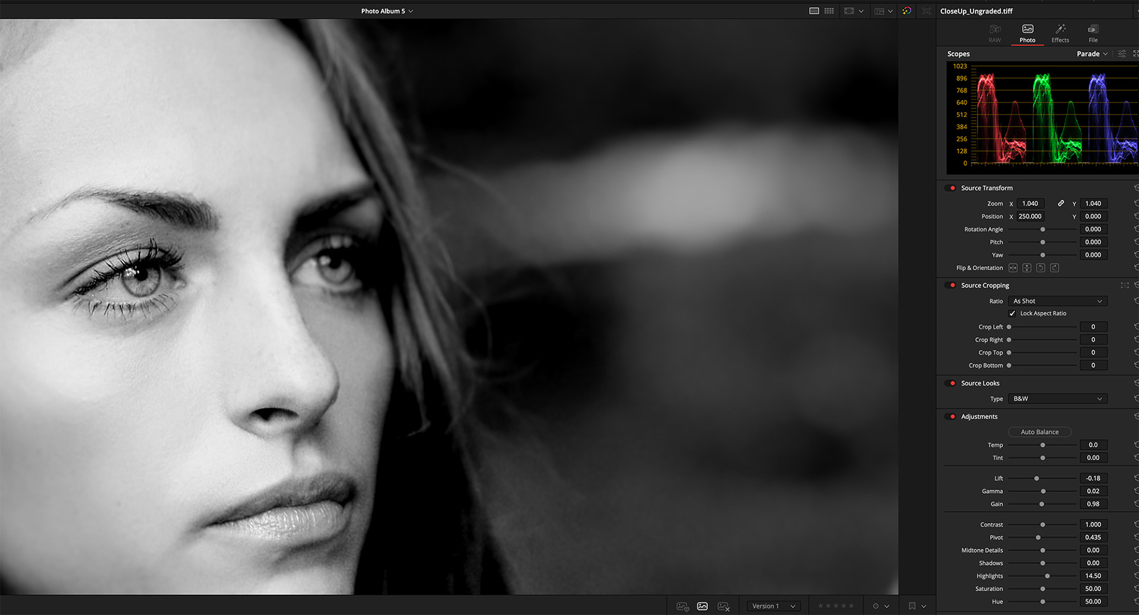Click the Saturation value field
The image size is (1139, 615).
tap(1093, 589)
